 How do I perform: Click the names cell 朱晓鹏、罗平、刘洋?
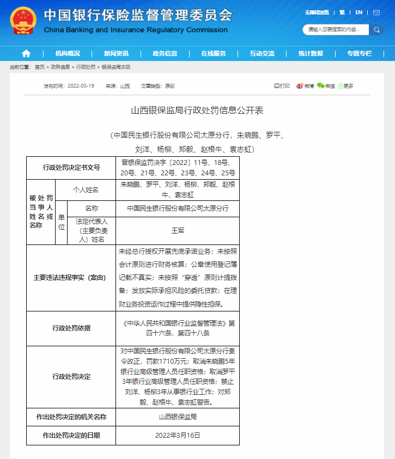(178, 190)
